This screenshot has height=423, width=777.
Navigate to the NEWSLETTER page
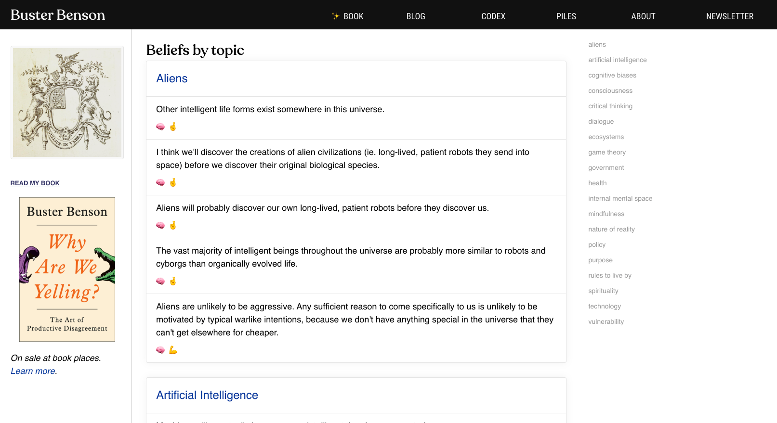729,16
